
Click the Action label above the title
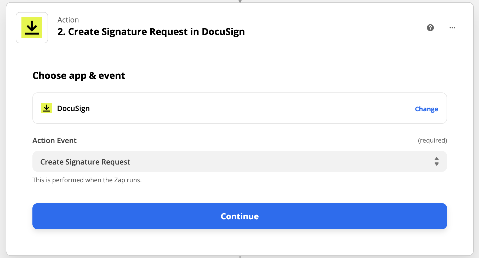point(68,20)
